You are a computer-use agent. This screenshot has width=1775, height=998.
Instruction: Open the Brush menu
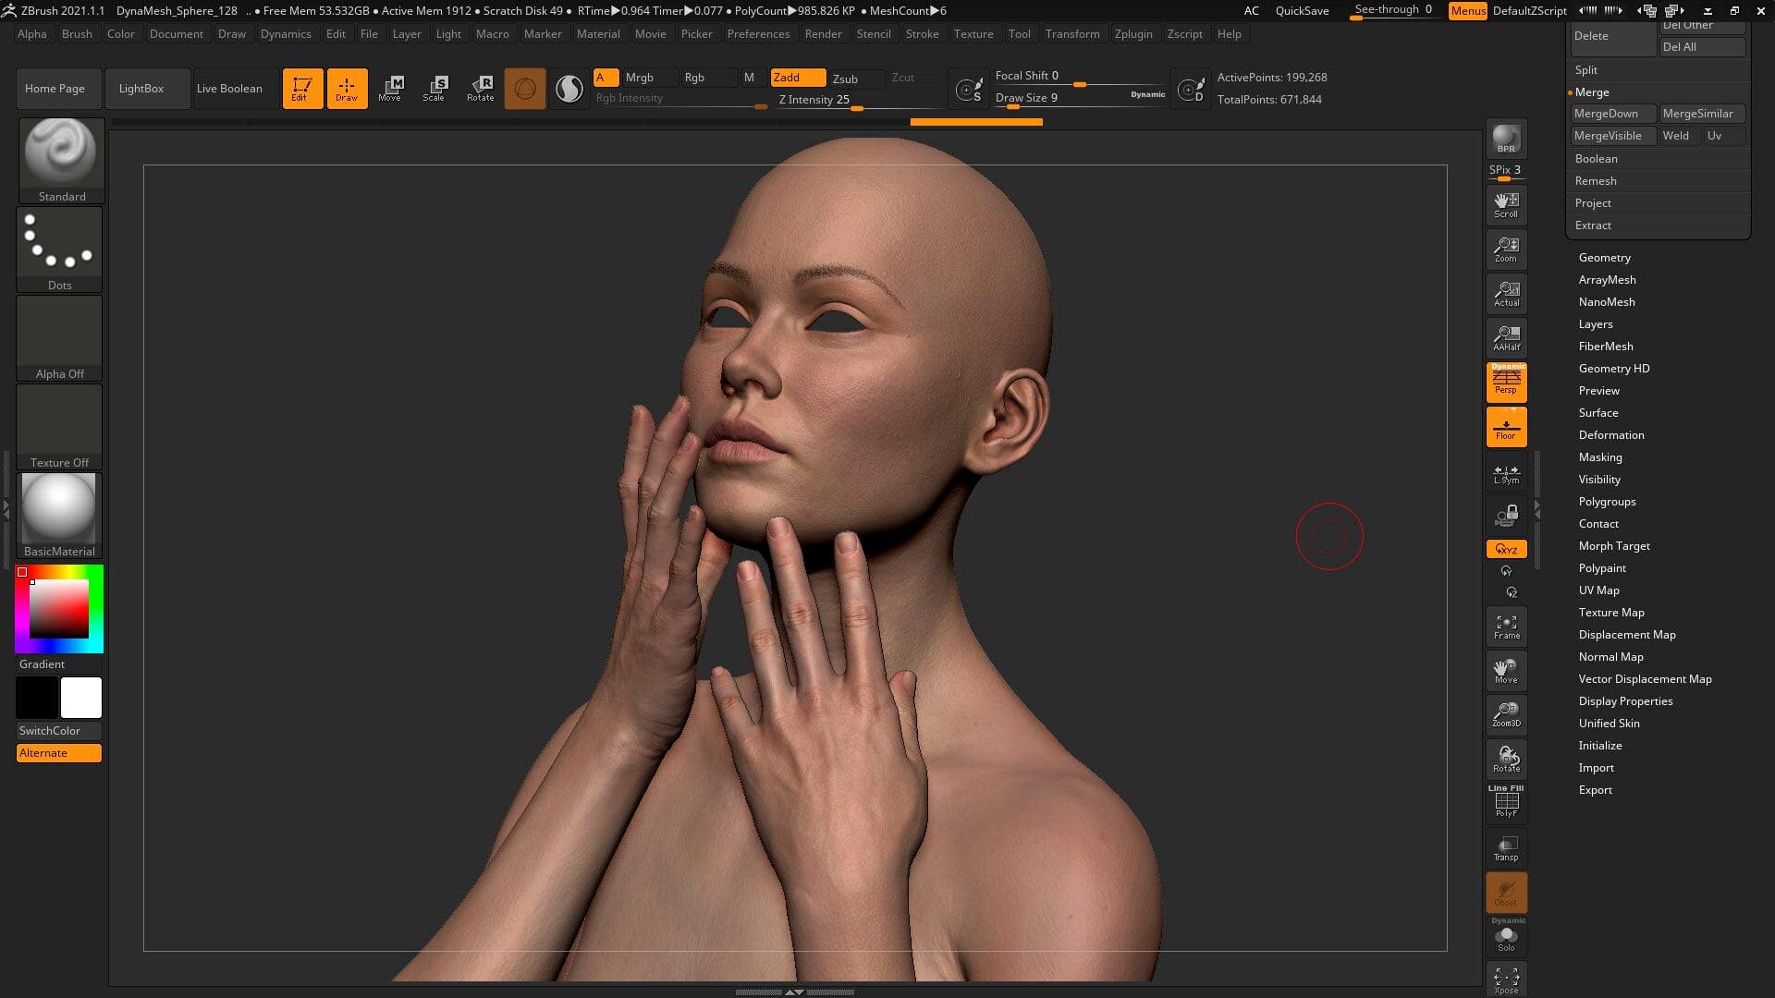click(x=77, y=34)
